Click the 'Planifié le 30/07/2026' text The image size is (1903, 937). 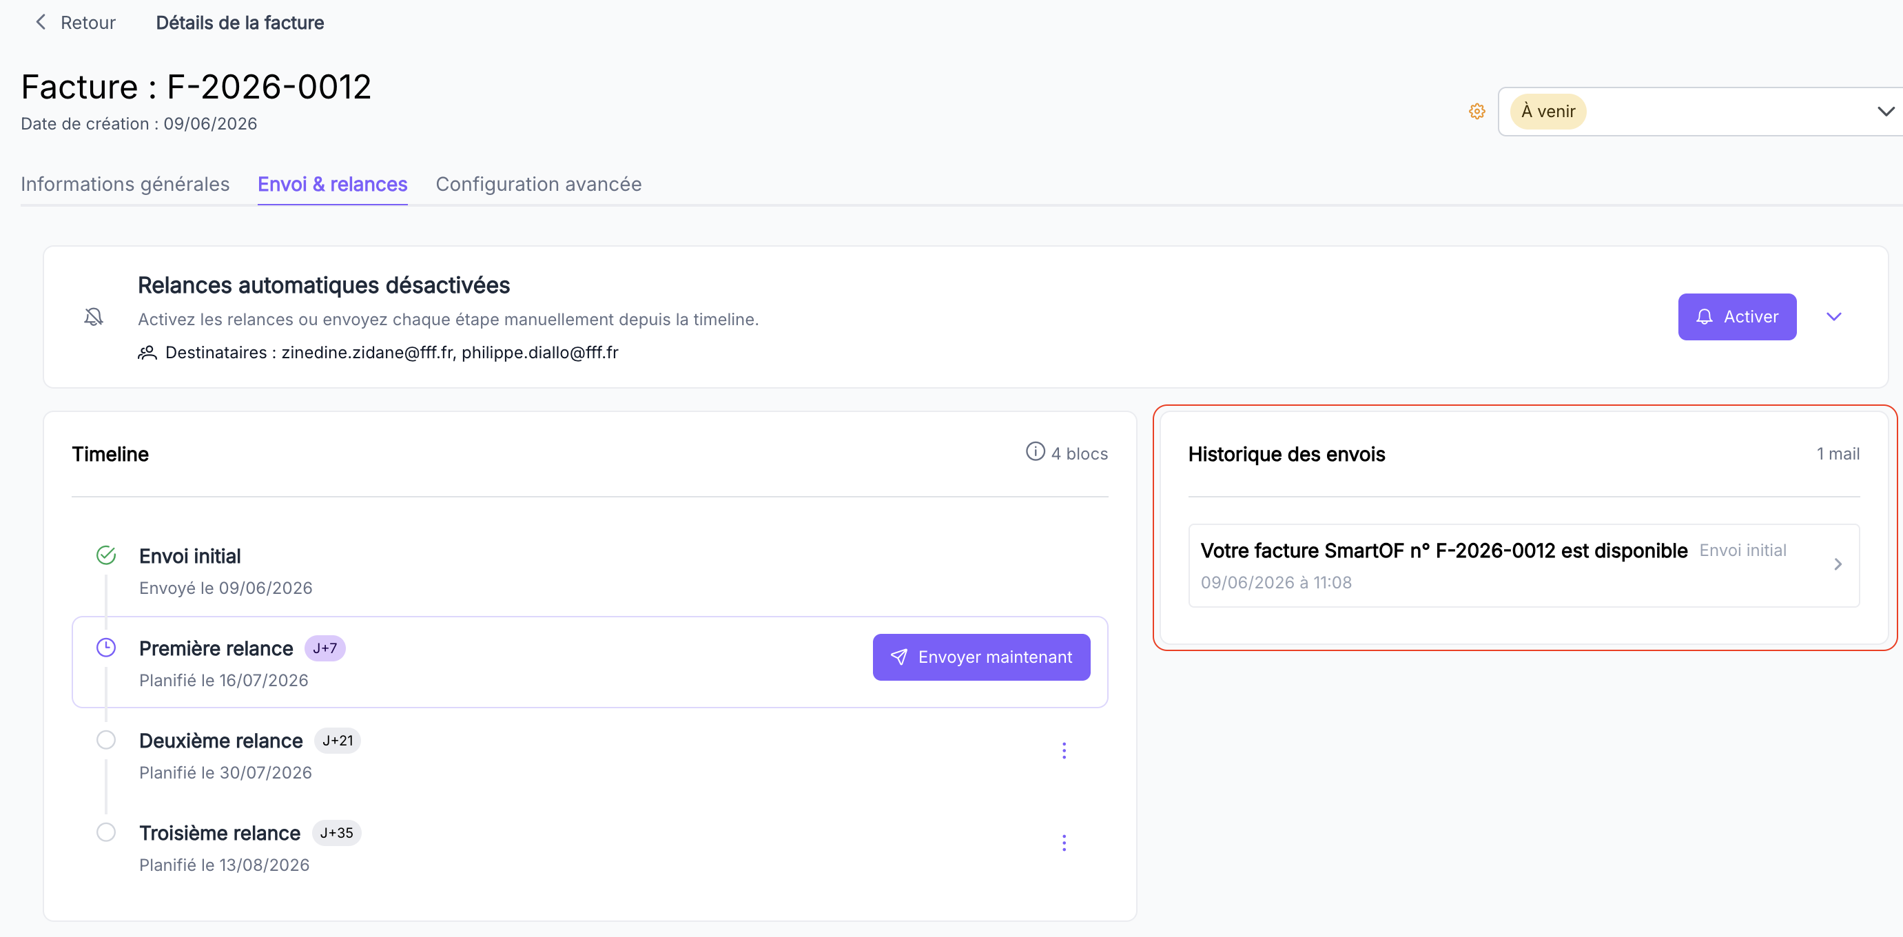pyautogui.click(x=225, y=772)
